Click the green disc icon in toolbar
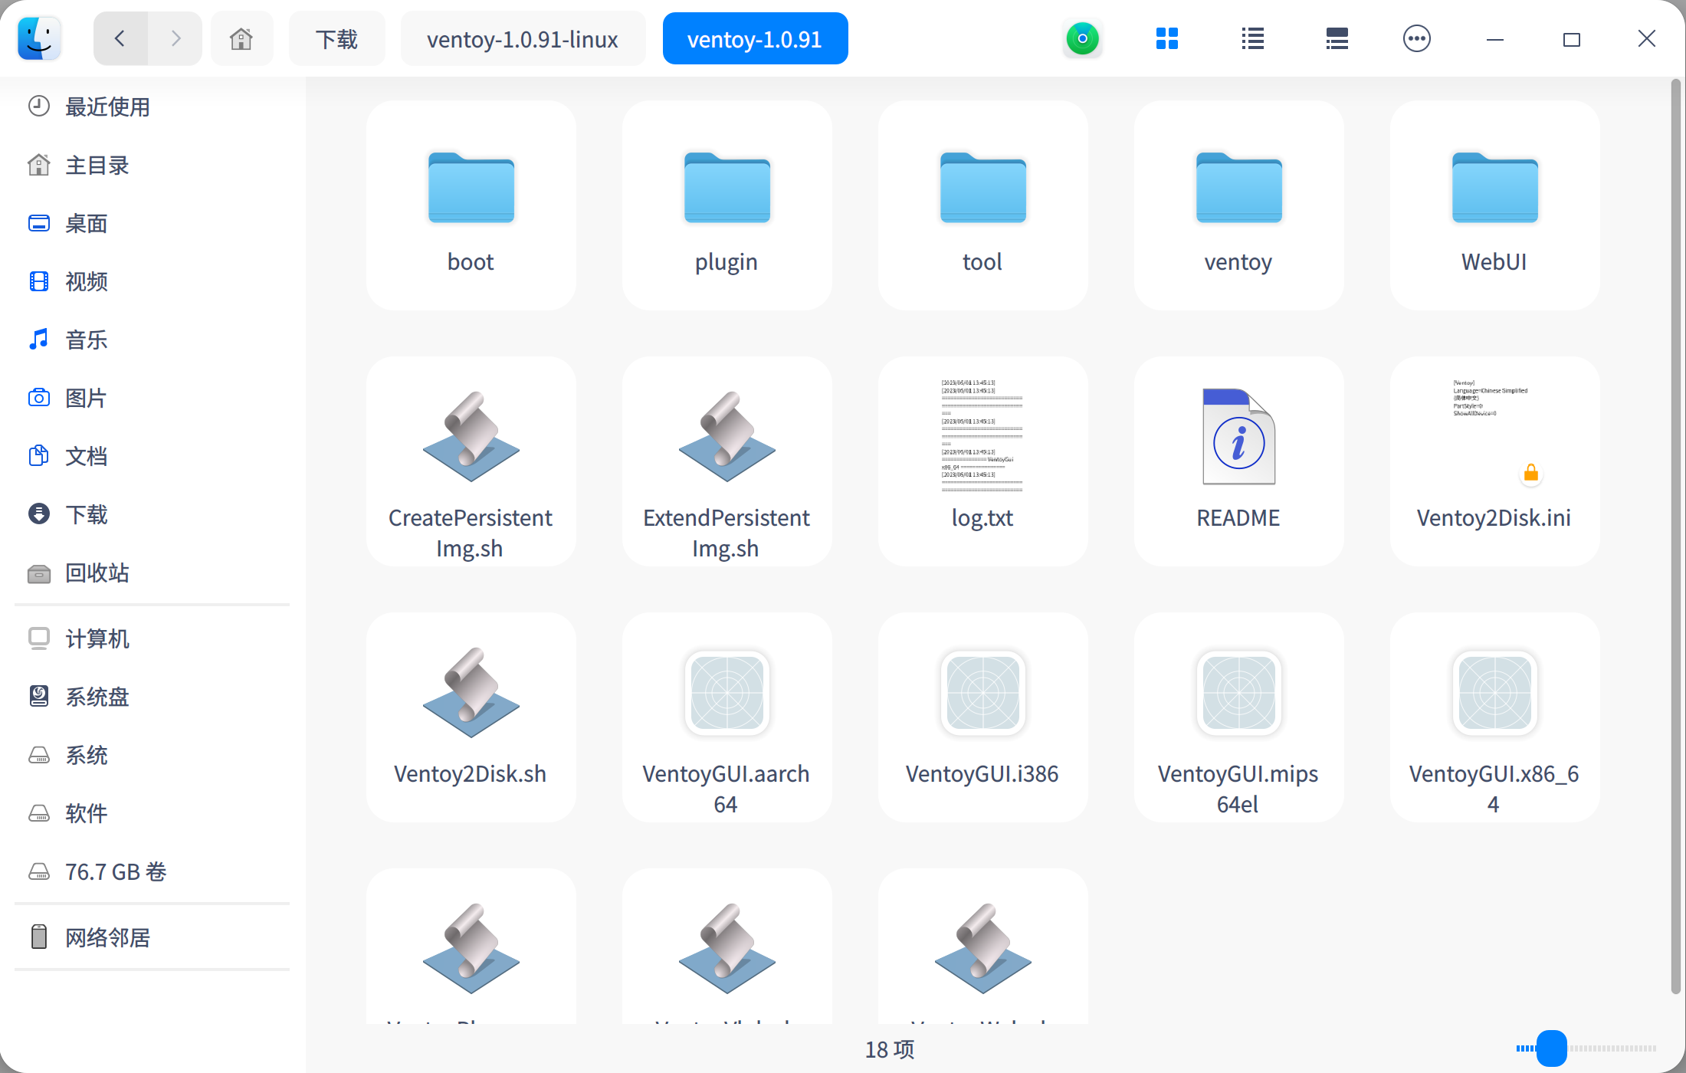1686x1073 pixels. click(x=1082, y=38)
